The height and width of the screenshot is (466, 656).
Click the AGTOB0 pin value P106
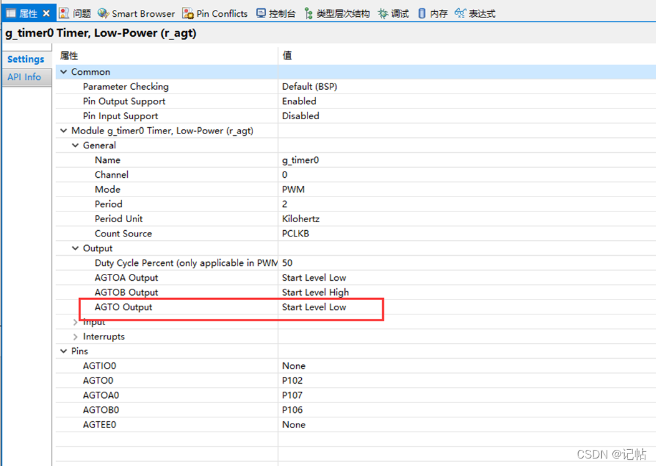pyautogui.click(x=292, y=409)
